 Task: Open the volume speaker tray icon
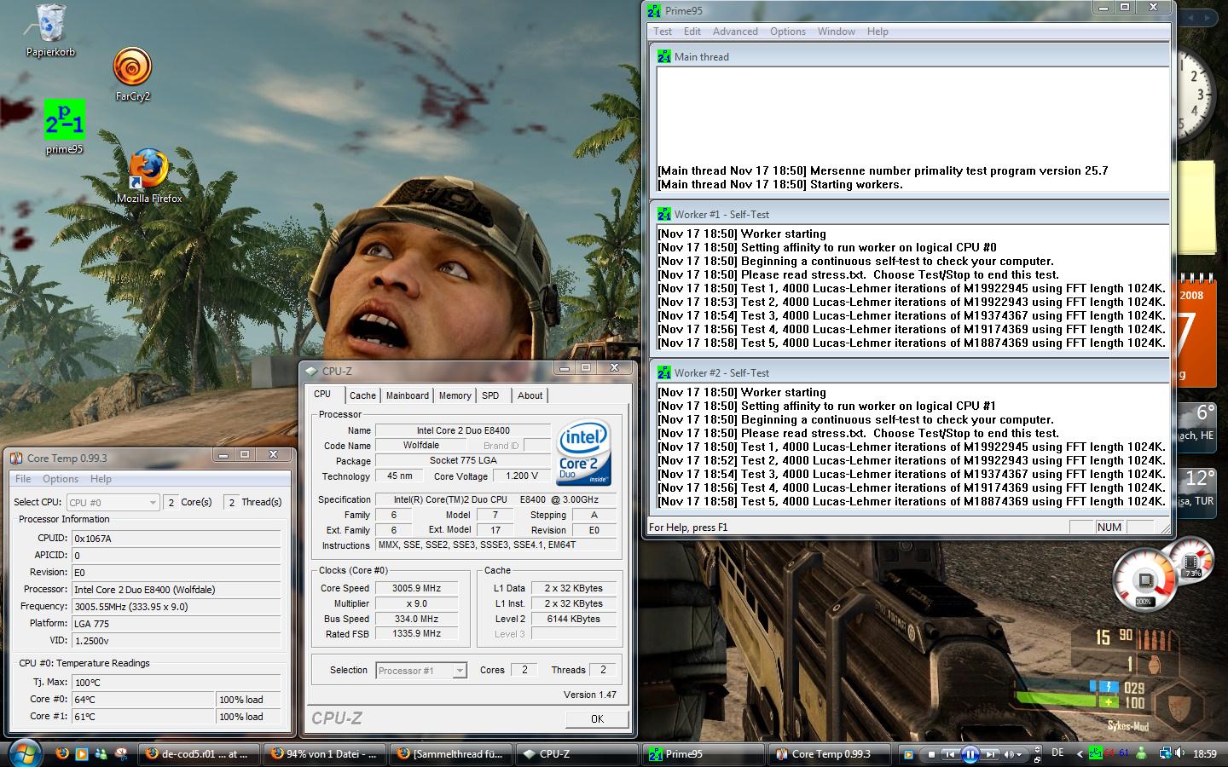(x=1180, y=753)
